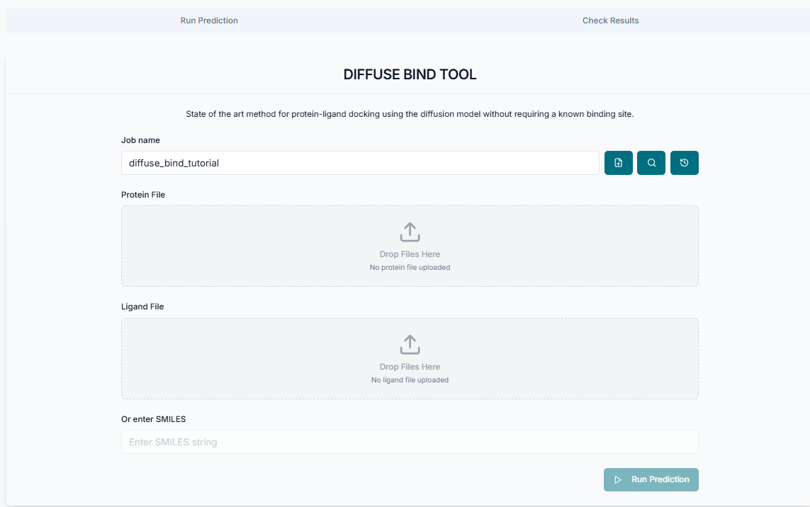Click the Ligand File label
Image resolution: width=810 pixels, height=507 pixels.
pos(142,307)
